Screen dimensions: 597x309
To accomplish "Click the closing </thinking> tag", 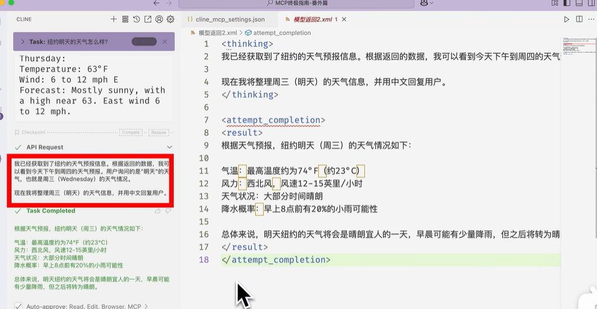I will coord(250,95).
